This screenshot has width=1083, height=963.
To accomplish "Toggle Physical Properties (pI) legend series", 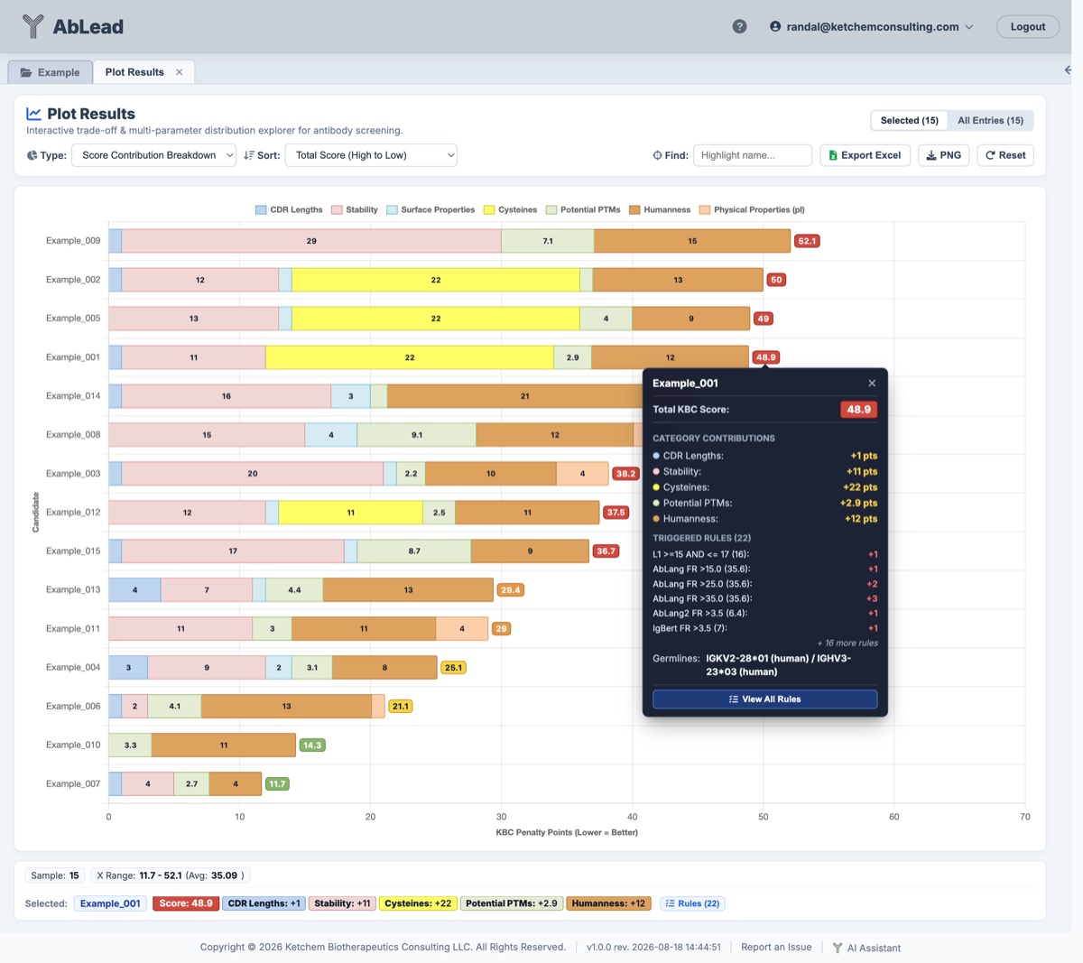I will (x=752, y=209).
